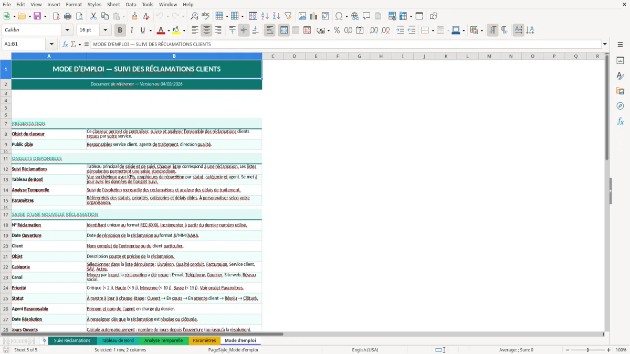Toggle Align Left
This screenshot has width=630, height=354.
195,30
